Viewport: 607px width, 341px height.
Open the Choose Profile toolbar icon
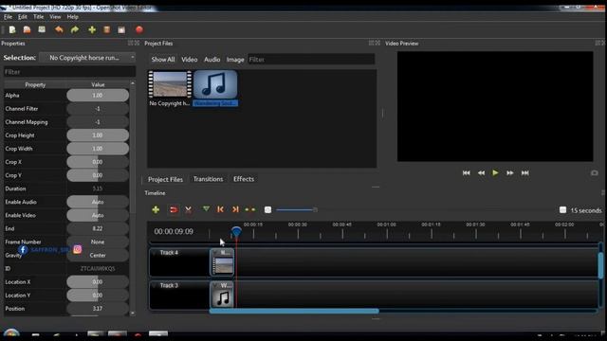pos(107,29)
